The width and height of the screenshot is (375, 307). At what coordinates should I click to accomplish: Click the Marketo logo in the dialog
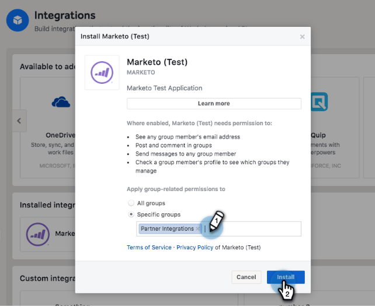pos(102,72)
